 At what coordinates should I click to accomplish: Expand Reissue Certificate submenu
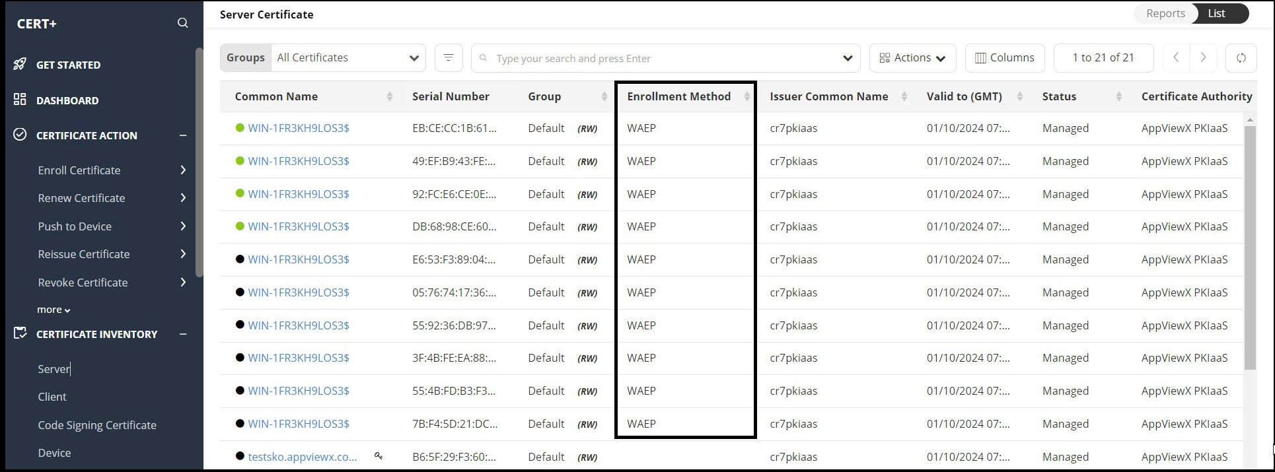point(183,254)
